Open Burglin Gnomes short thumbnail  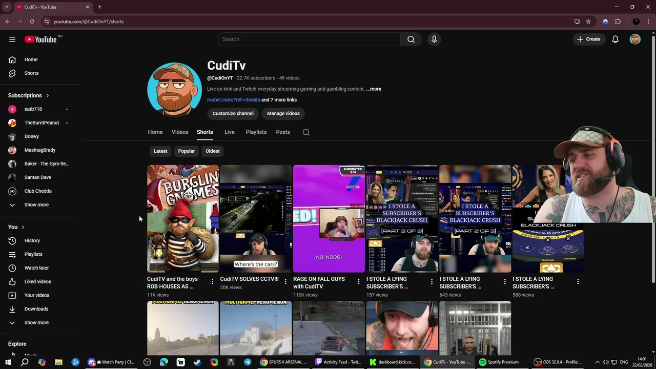point(183,219)
